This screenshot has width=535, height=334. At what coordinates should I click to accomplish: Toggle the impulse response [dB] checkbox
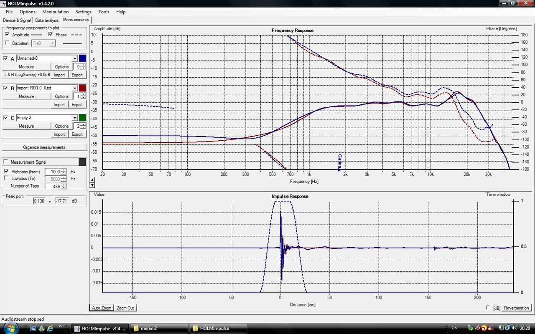(x=489, y=308)
